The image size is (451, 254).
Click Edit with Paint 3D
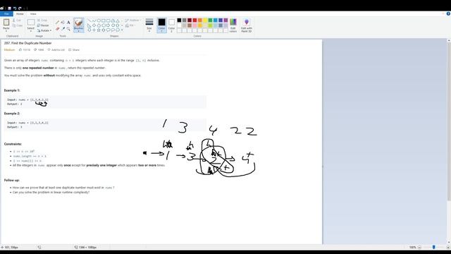(x=247, y=25)
